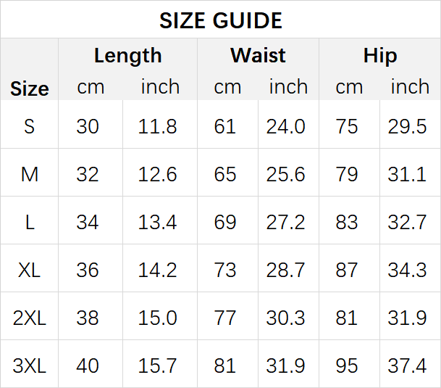
Task: Select the Hip column header
Action: click(x=380, y=56)
